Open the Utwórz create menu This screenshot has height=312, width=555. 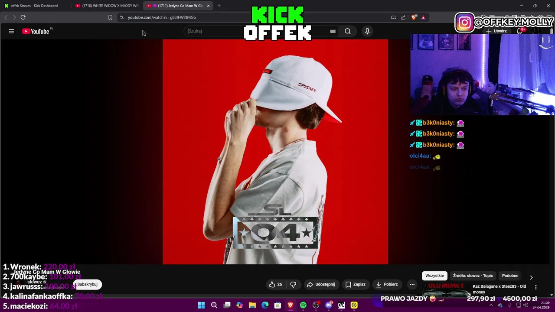pos(496,31)
